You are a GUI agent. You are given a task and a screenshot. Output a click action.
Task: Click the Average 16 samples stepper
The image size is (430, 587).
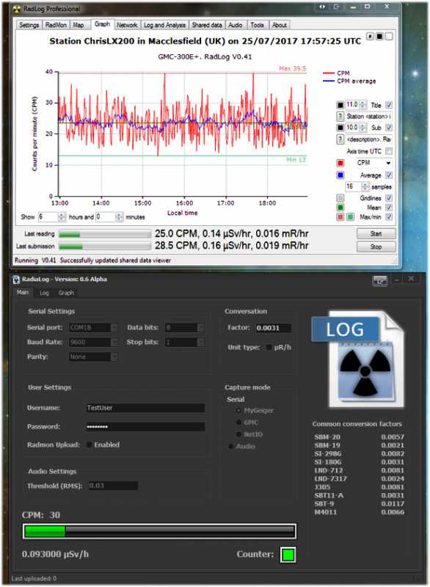pyautogui.click(x=365, y=186)
